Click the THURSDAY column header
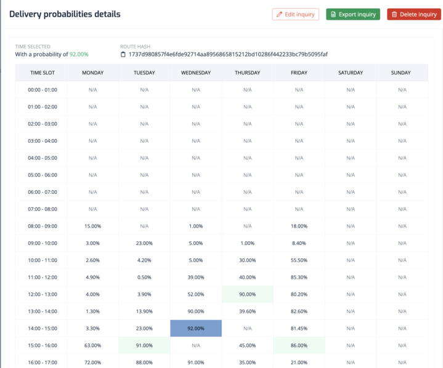 248,73
